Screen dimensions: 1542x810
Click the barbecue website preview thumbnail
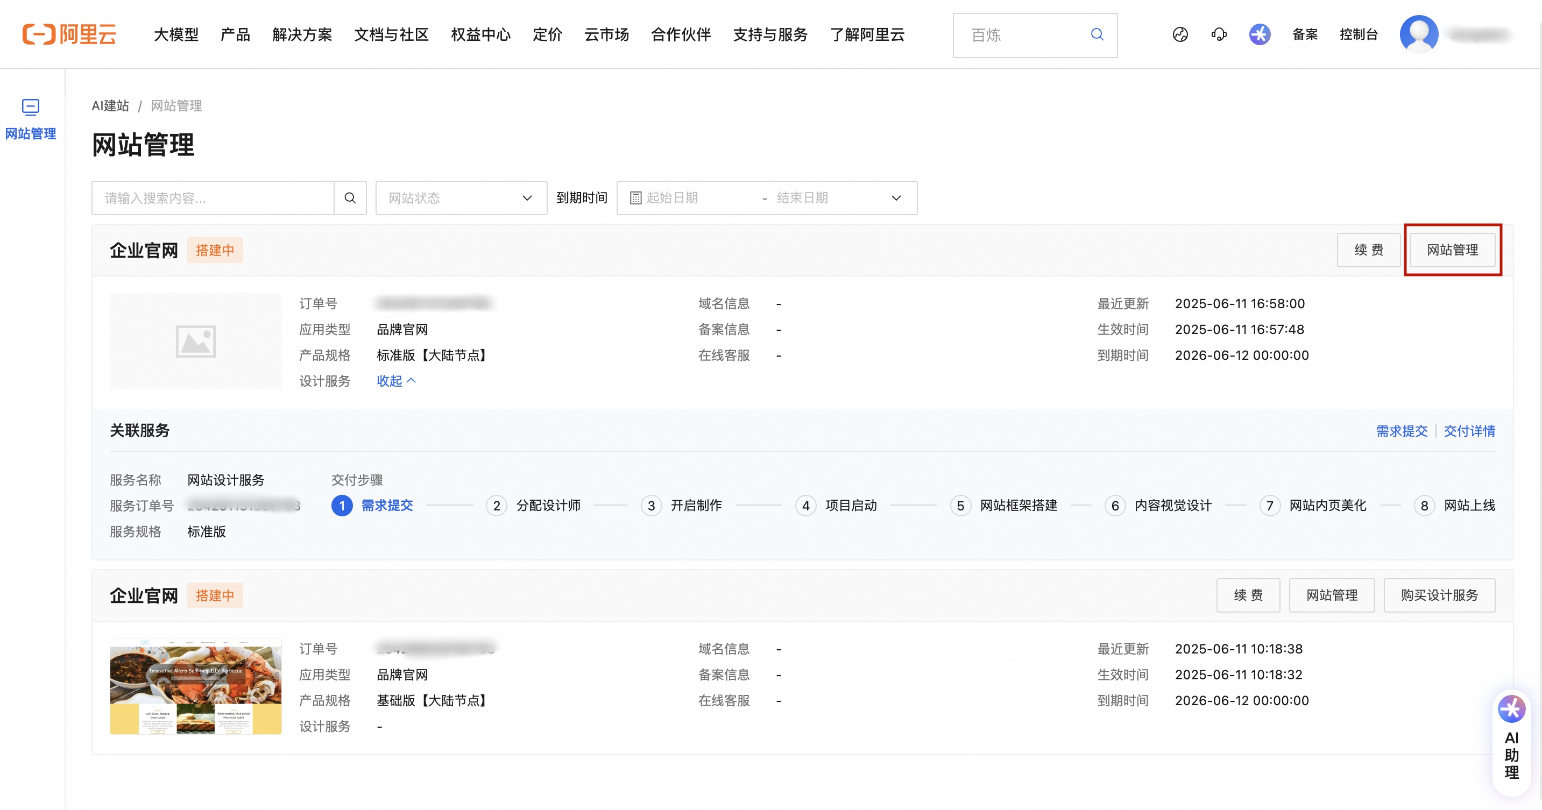coord(195,686)
